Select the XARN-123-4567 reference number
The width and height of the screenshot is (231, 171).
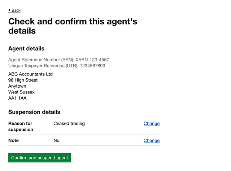click(92, 60)
